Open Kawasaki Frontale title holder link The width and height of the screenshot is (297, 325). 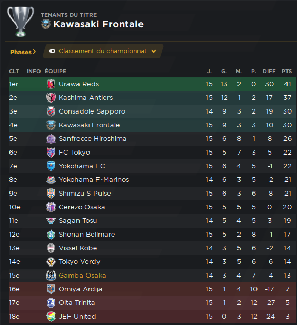[x=98, y=24]
